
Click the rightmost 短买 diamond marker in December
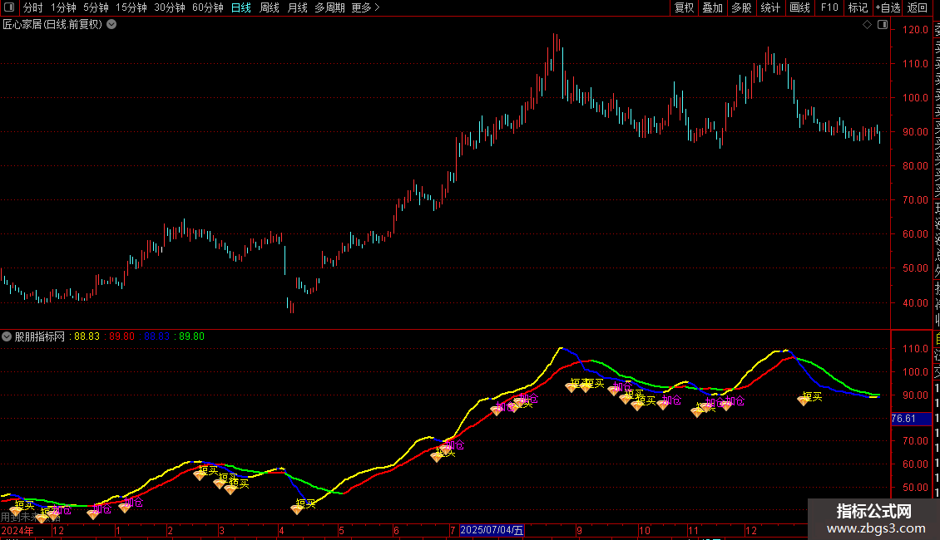803,400
